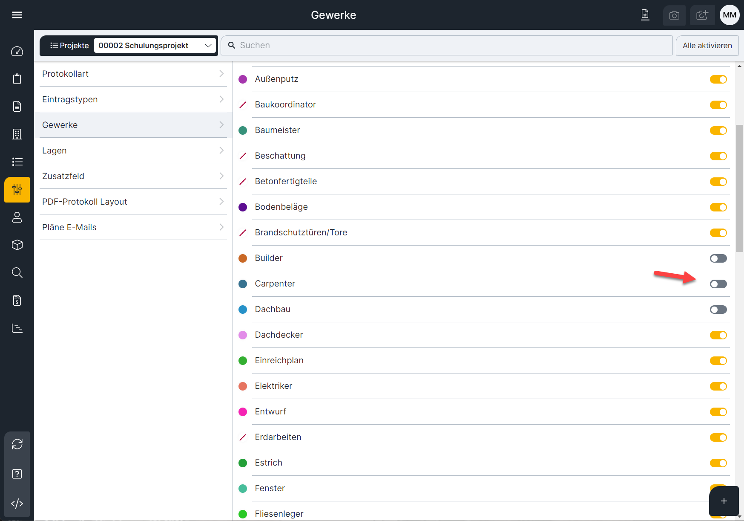This screenshot has height=521, width=744.
Task: Open the MM user avatar
Action: [x=730, y=15]
